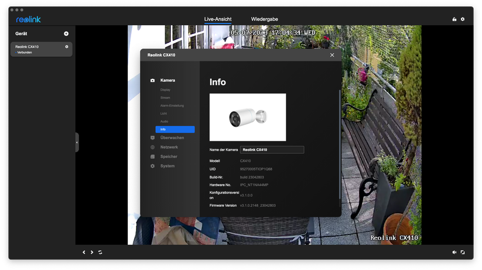This screenshot has height=270, width=482.
Task: Close the Reolink CX410 dialog
Action: tap(332, 55)
